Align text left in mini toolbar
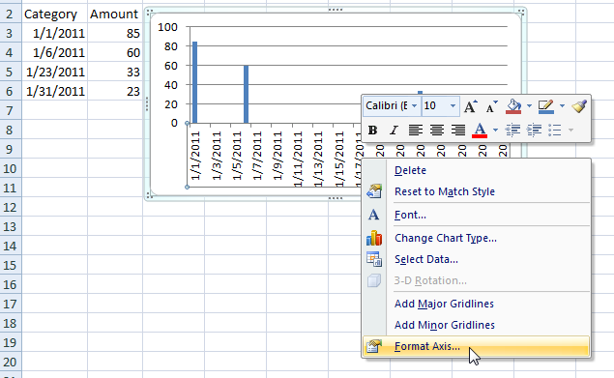614x378 pixels. [416, 130]
